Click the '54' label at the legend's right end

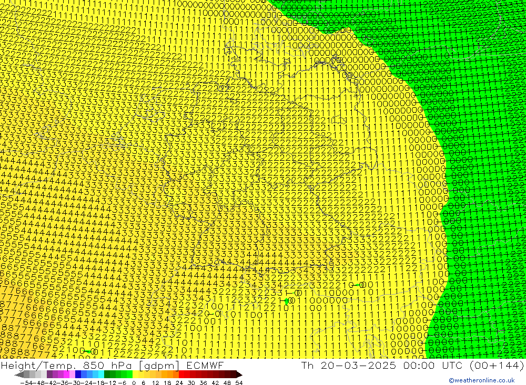point(239,383)
